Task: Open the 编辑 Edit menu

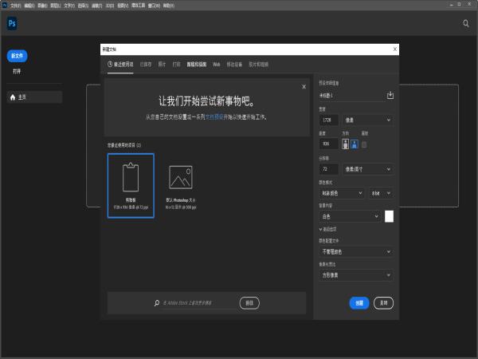Action: click(x=29, y=6)
